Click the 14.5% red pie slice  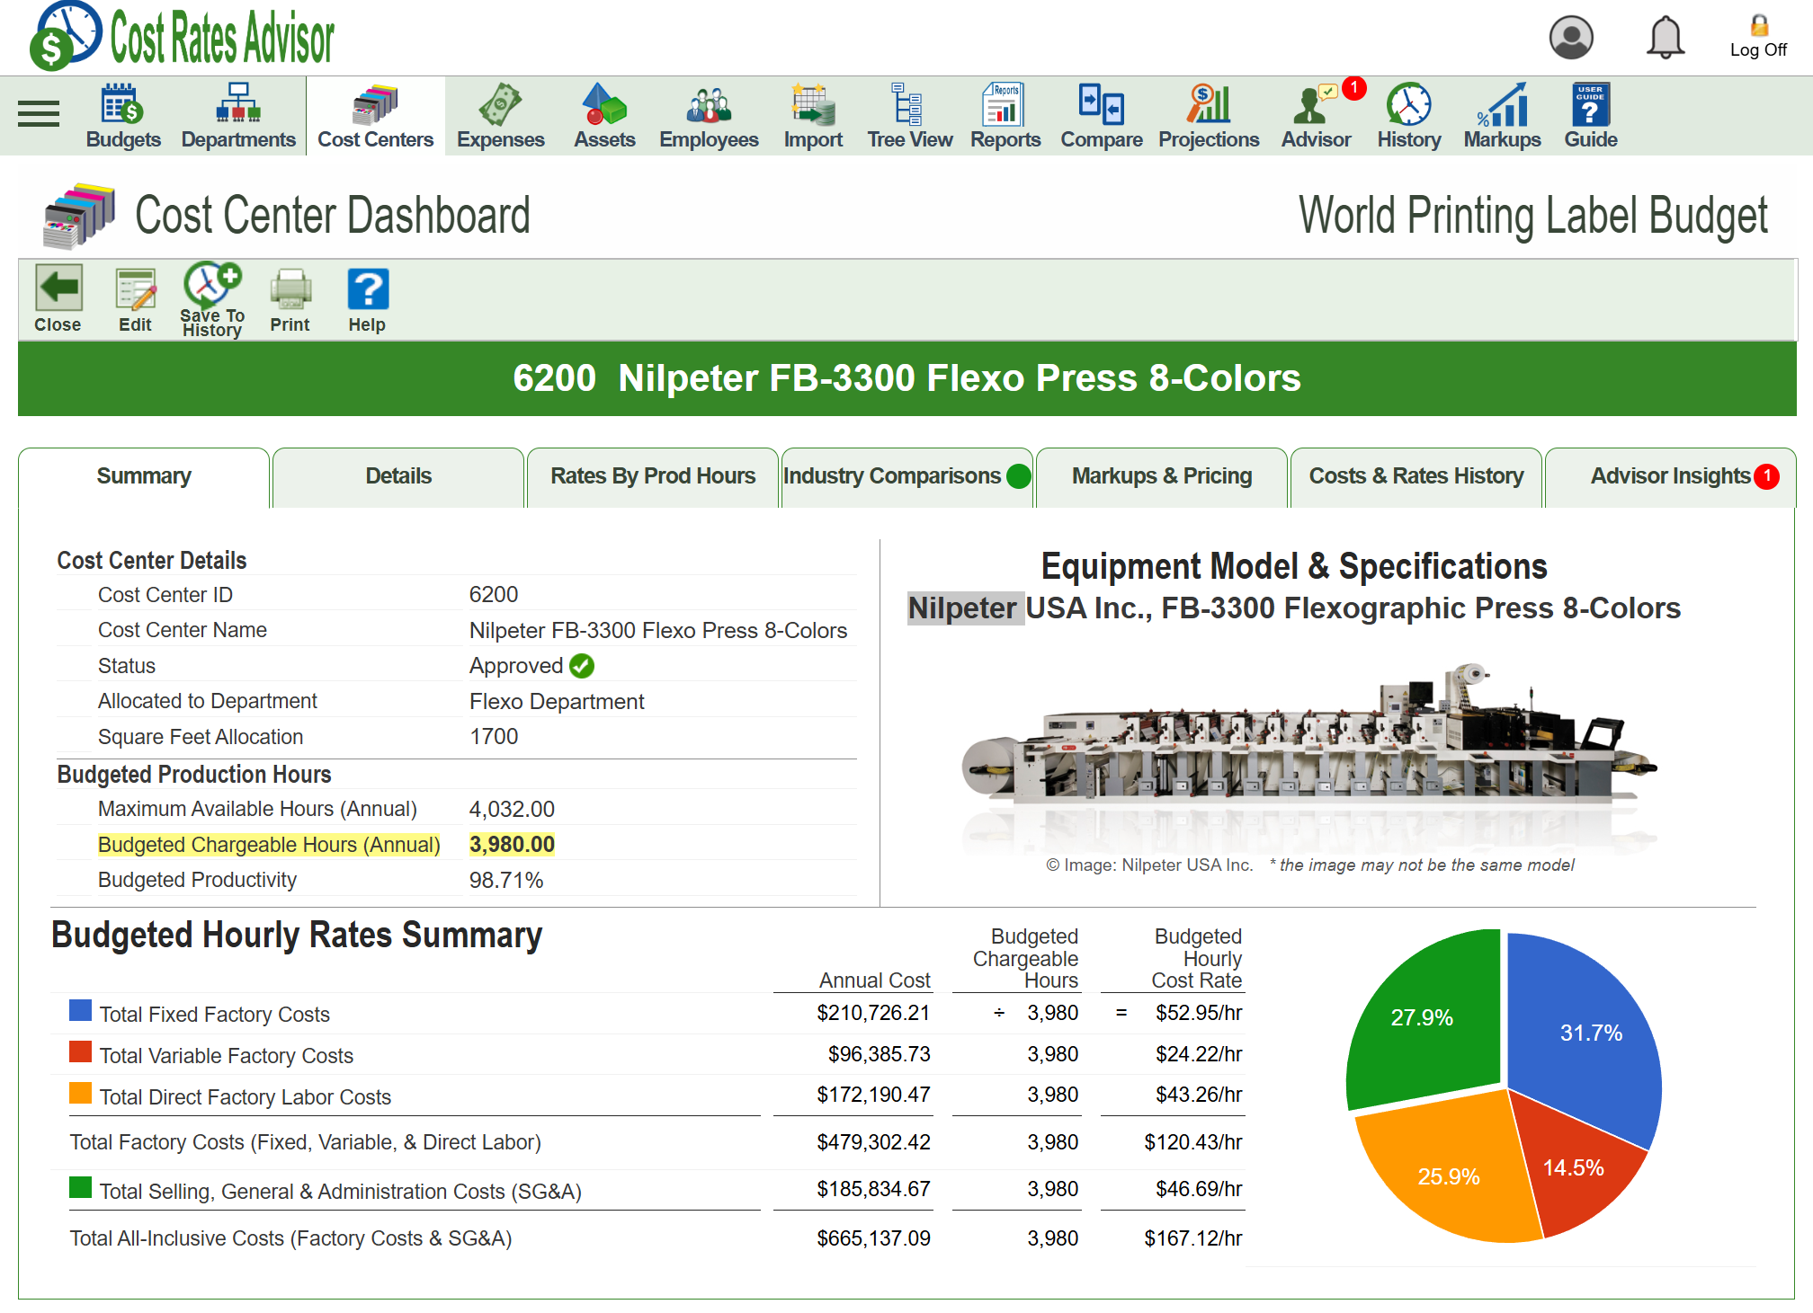coord(1574,1168)
